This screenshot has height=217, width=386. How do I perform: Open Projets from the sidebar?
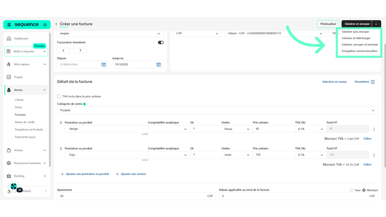point(18,77)
